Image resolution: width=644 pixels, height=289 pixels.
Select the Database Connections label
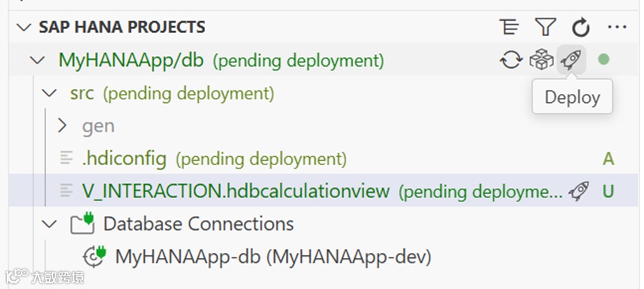[x=198, y=224]
